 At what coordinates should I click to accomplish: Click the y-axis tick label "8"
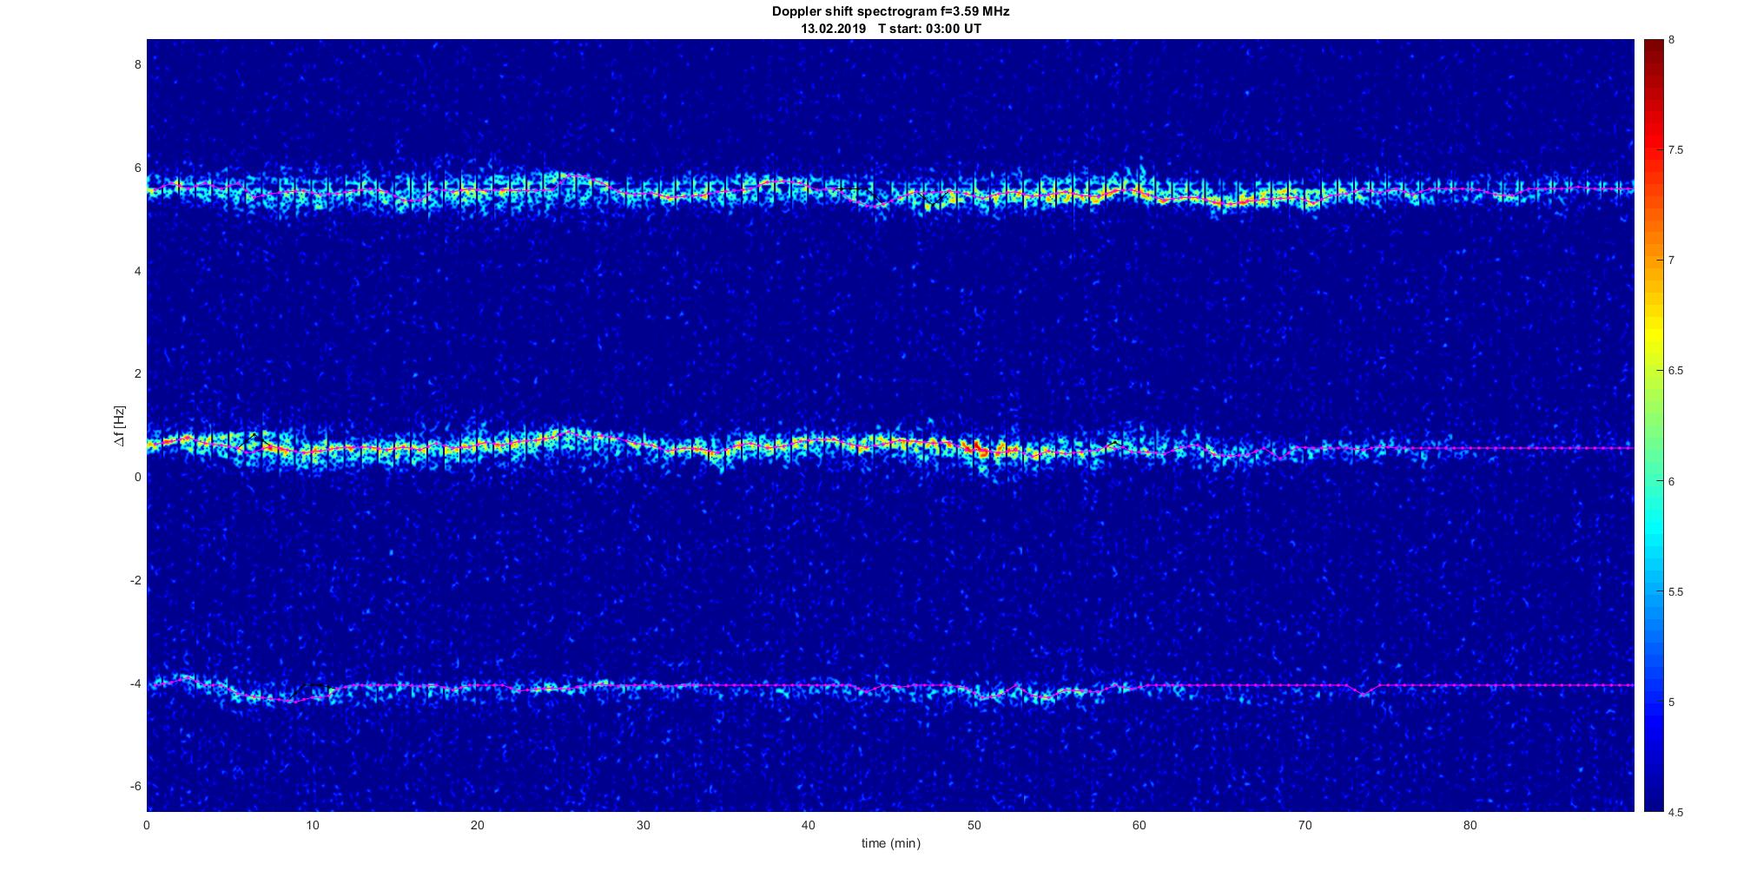click(x=137, y=64)
